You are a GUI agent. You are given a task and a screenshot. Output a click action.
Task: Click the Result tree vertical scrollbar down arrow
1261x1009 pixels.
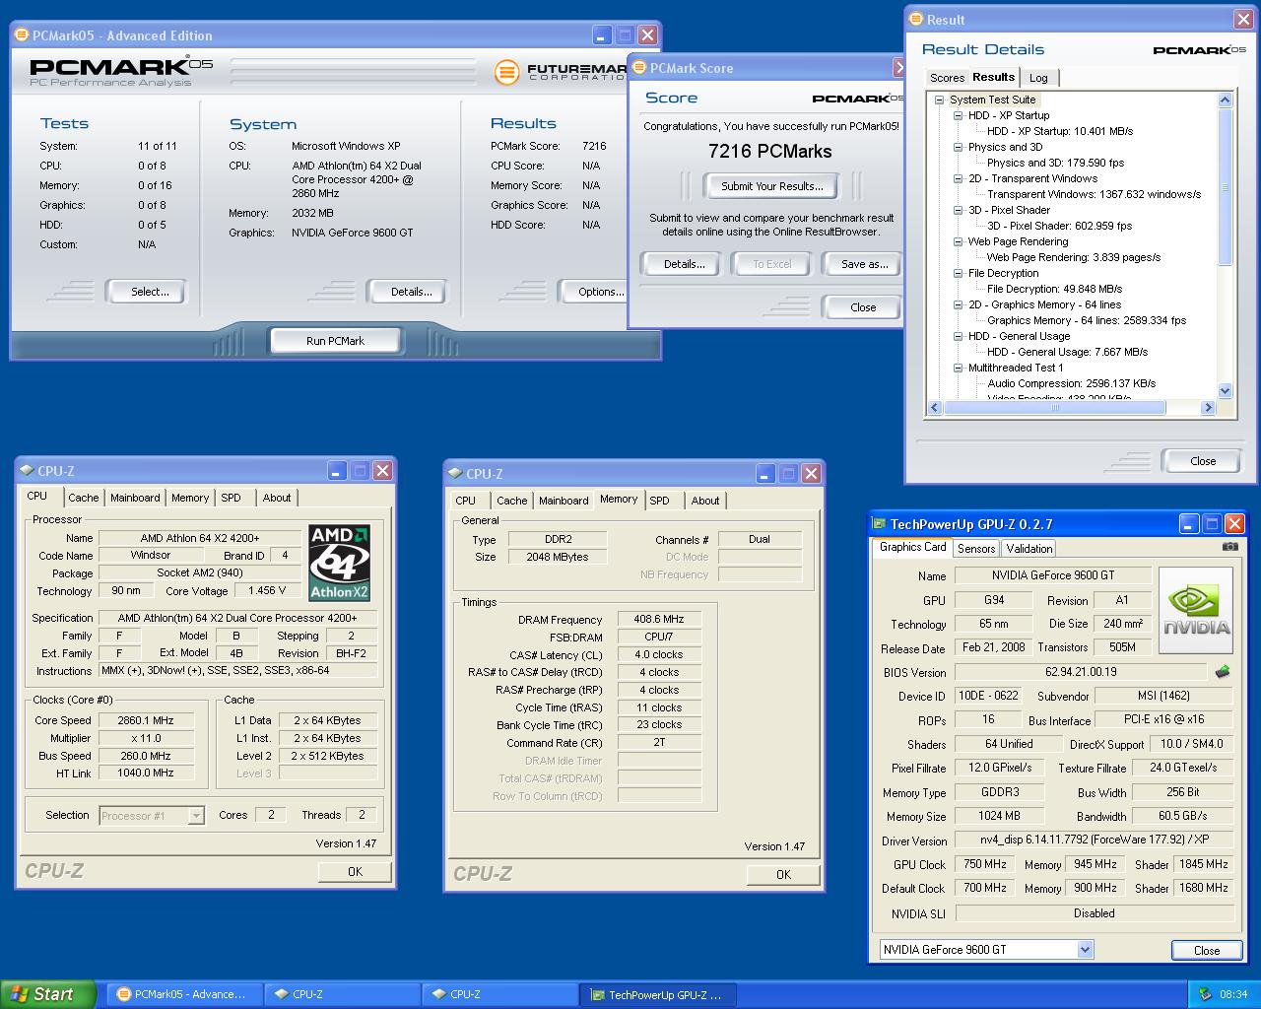point(1226,391)
